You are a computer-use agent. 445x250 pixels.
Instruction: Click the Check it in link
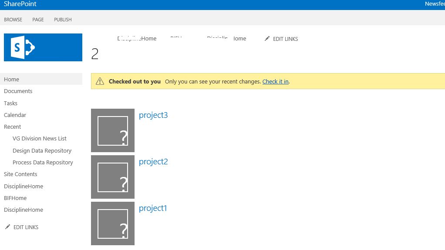coord(275,82)
